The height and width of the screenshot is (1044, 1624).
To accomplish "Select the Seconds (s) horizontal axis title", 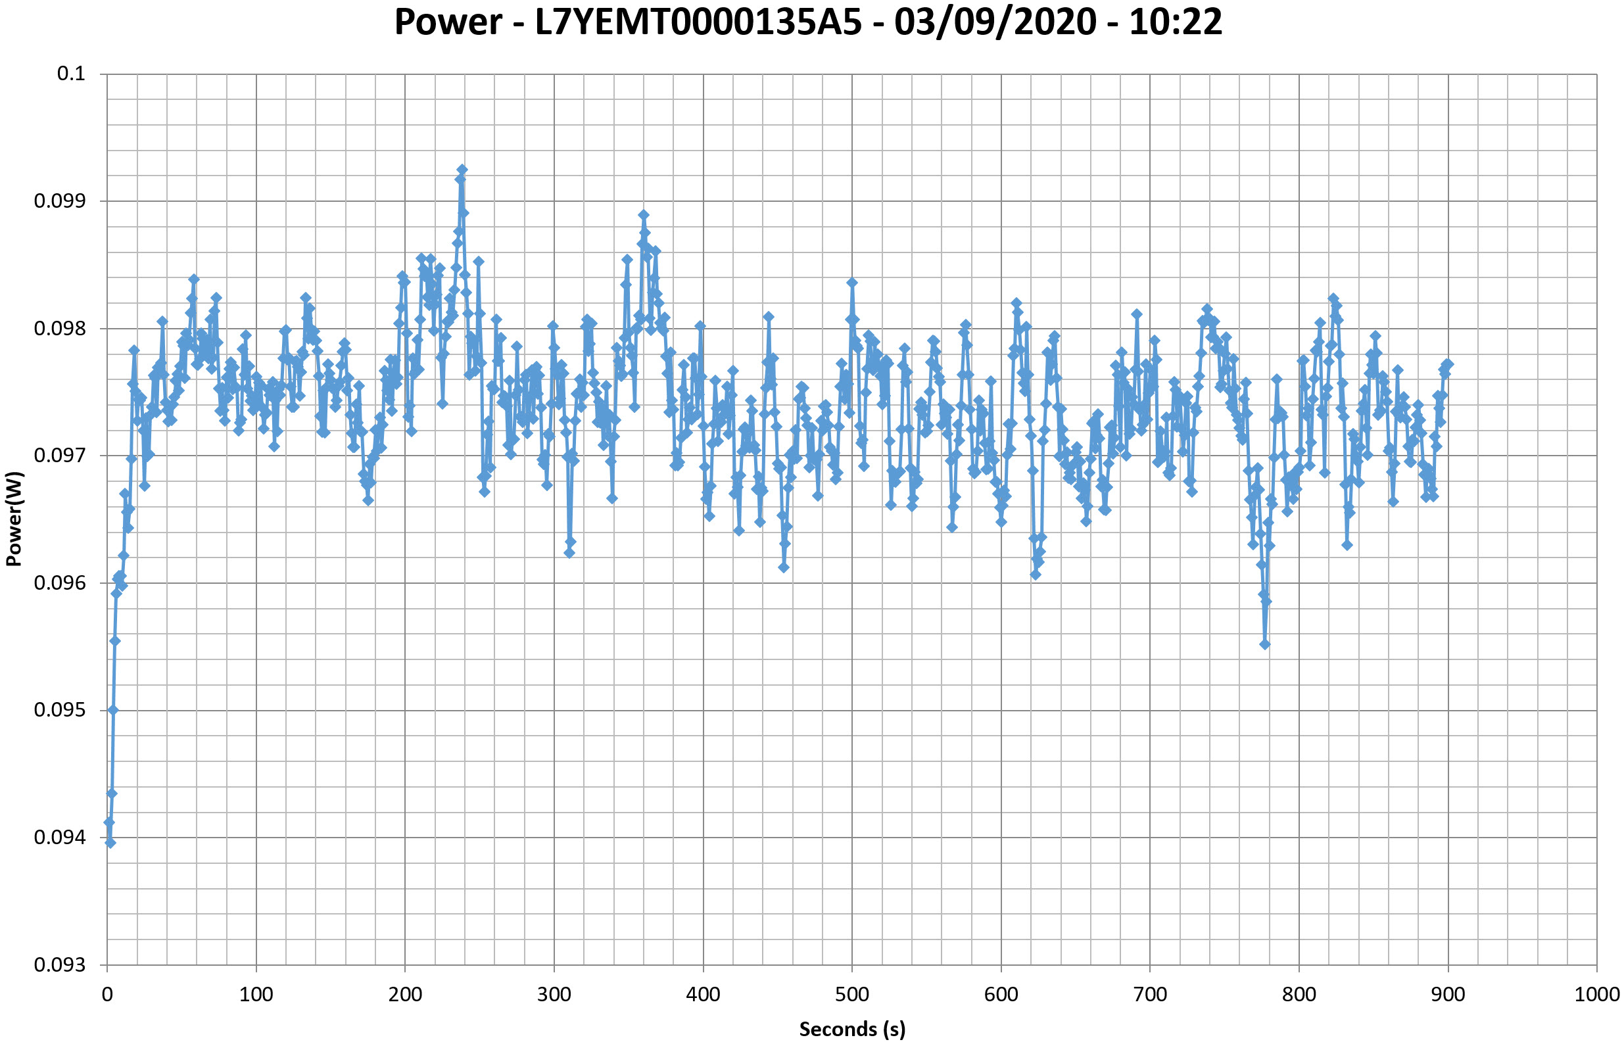I will 852,1029.
